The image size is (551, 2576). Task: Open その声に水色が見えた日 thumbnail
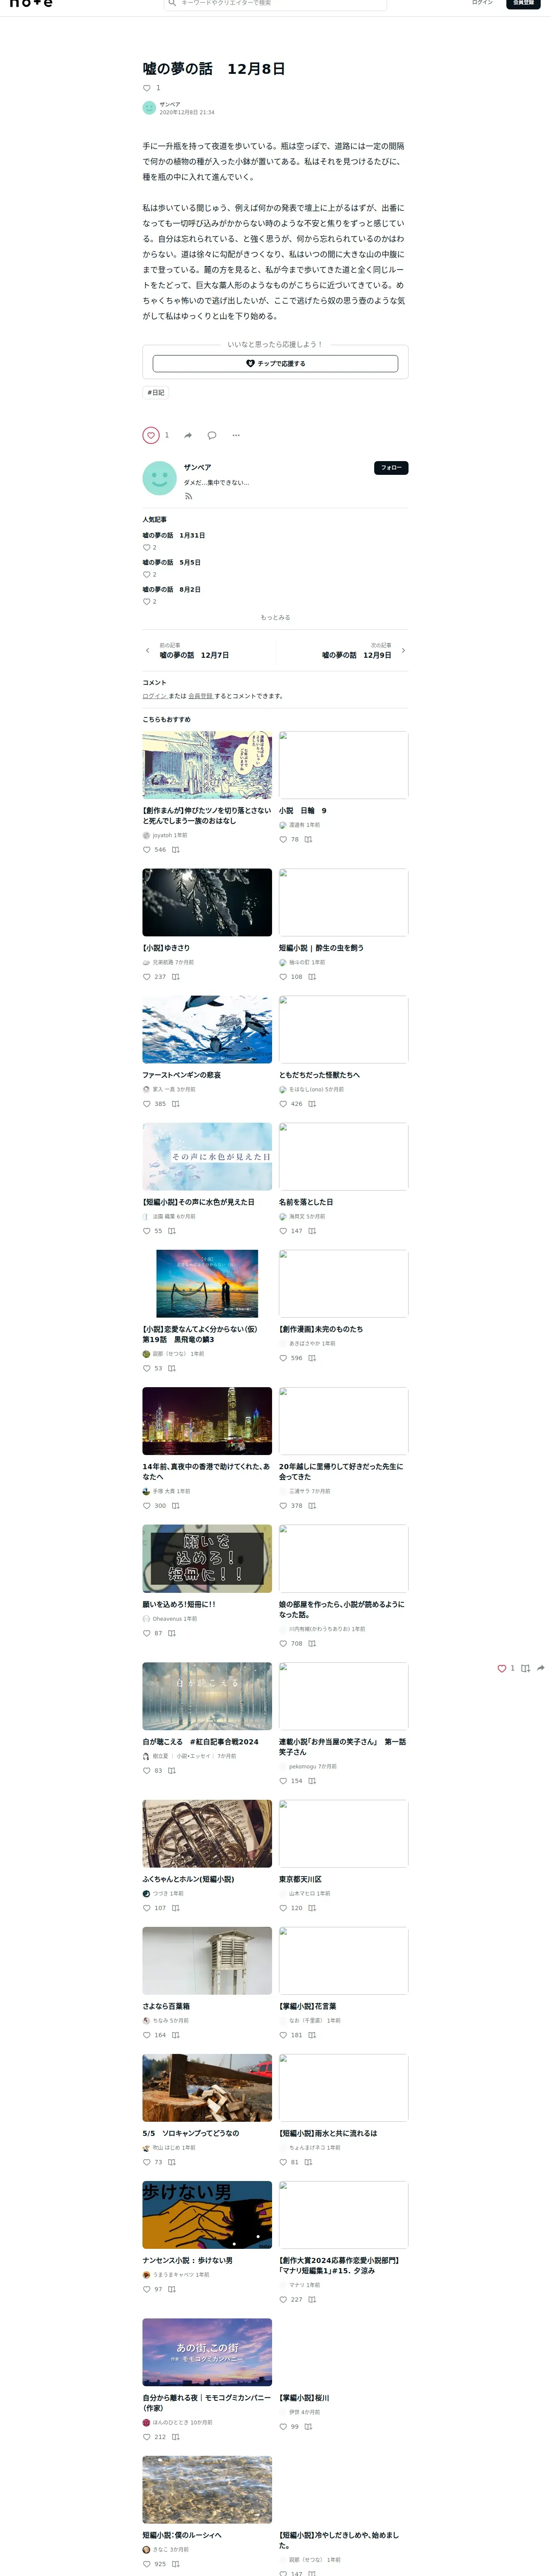pos(207,1156)
